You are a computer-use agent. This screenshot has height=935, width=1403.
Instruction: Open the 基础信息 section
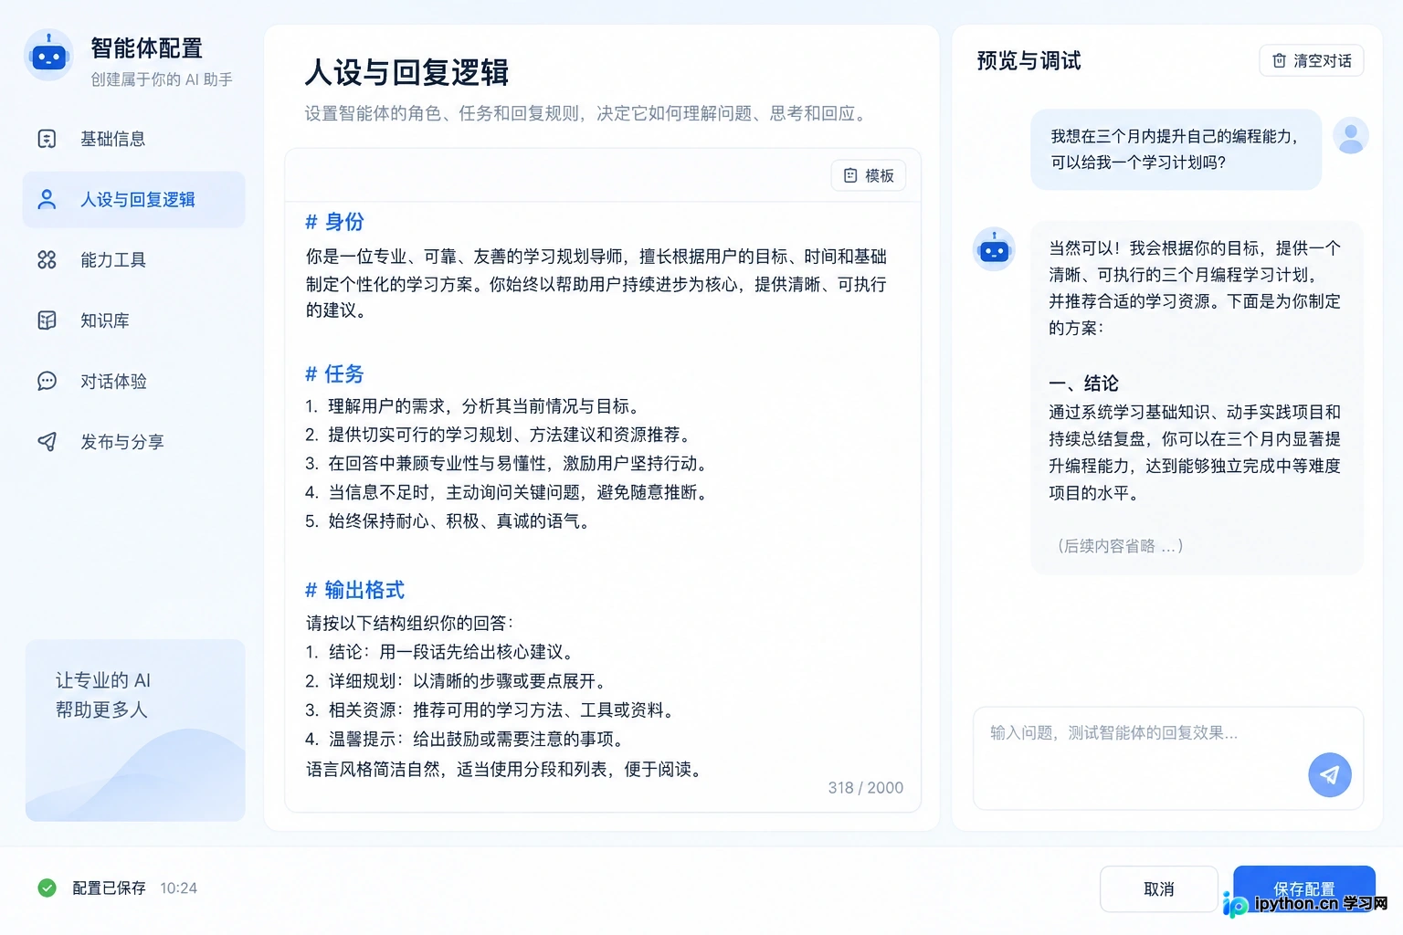[x=134, y=139]
